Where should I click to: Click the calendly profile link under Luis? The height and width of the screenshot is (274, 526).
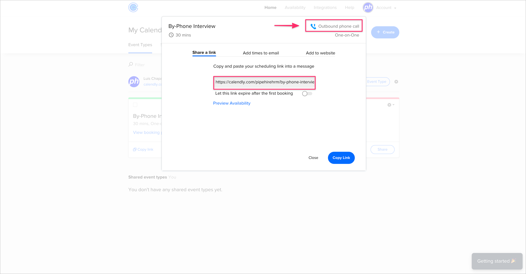click(x=153, y=84)
